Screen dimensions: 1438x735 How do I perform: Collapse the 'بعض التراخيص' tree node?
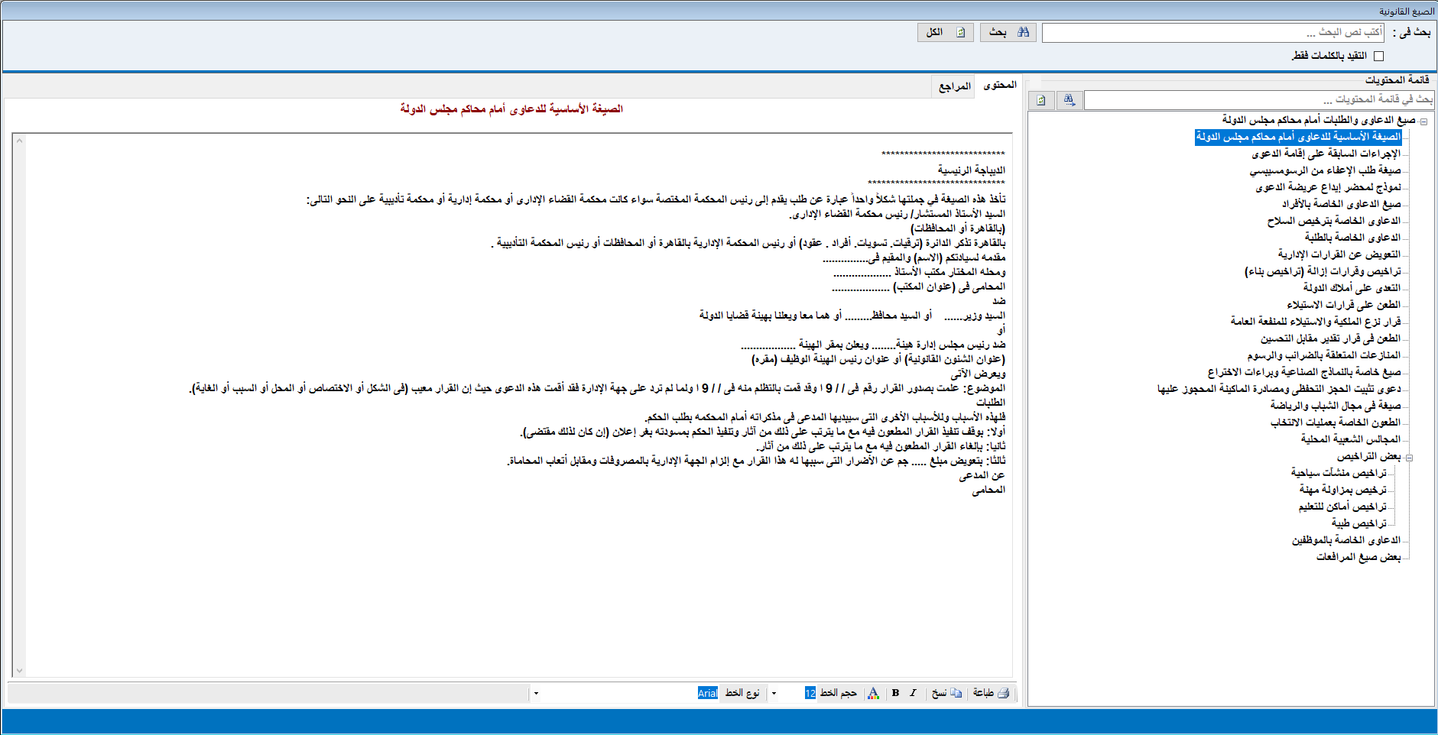pyautogui.click(x=1409, y=457)
